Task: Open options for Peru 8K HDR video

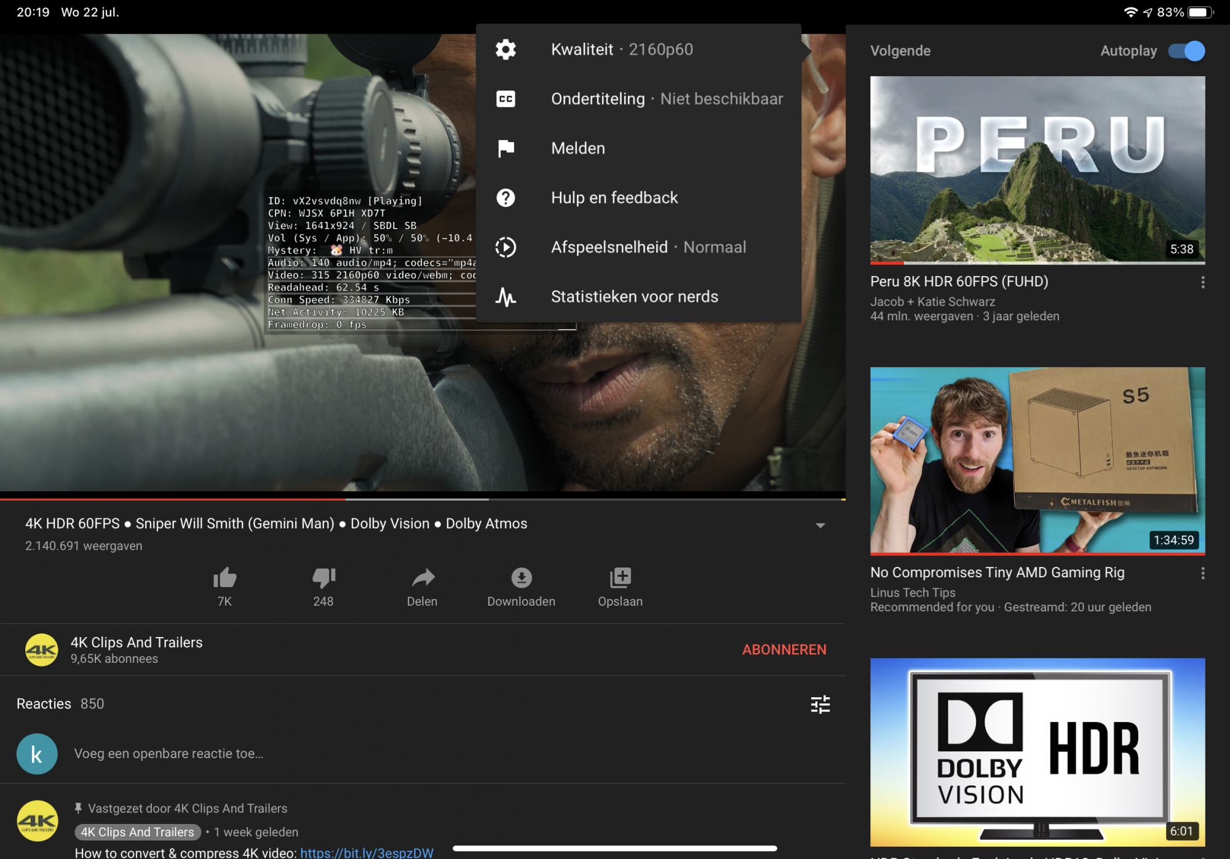Action: [1202, 282]
